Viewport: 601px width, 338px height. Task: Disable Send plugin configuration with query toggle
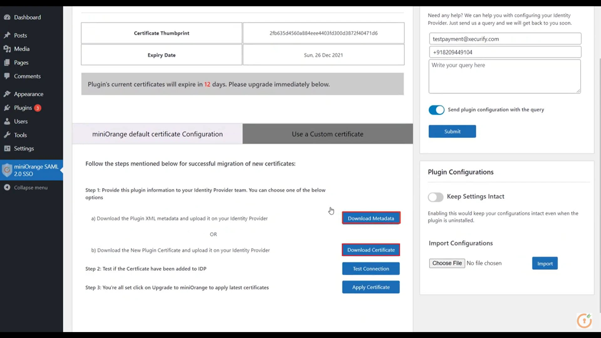pos(436,110)
